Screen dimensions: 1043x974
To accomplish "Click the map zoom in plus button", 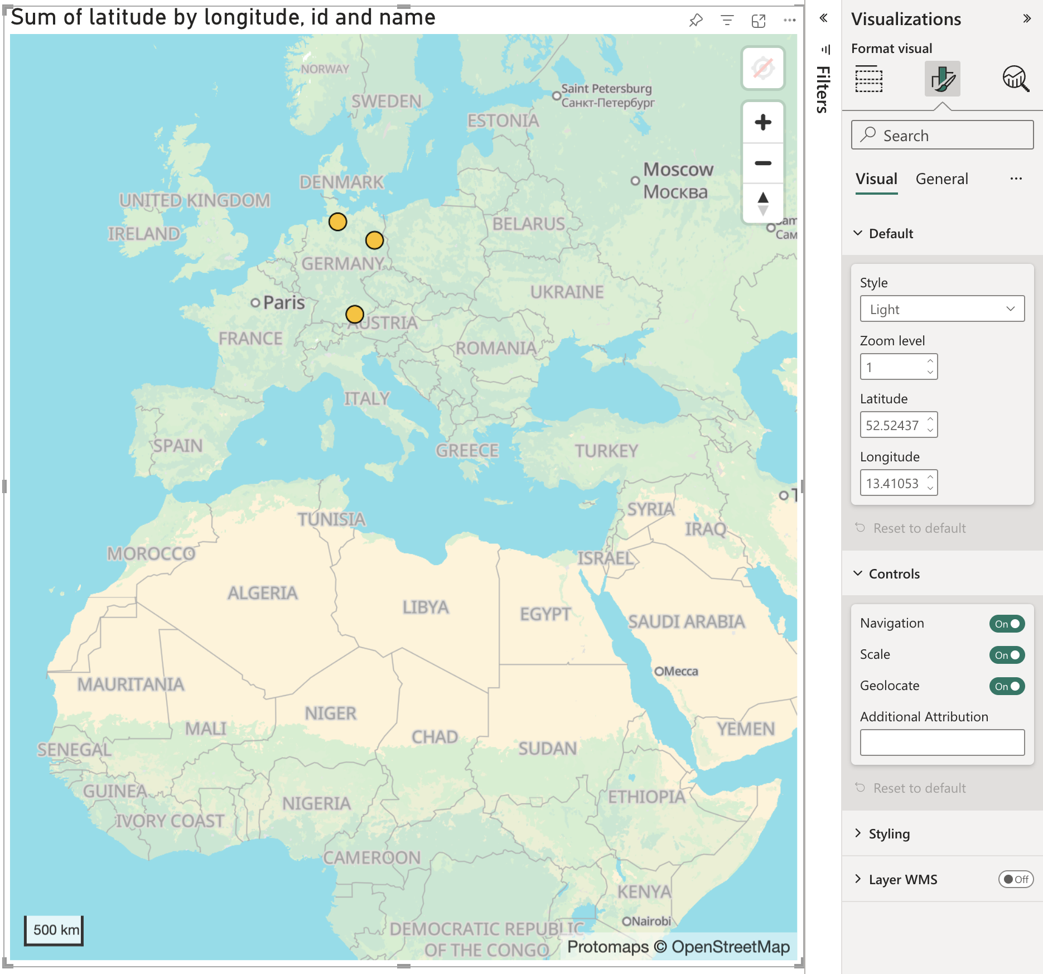I will point(762,122).
